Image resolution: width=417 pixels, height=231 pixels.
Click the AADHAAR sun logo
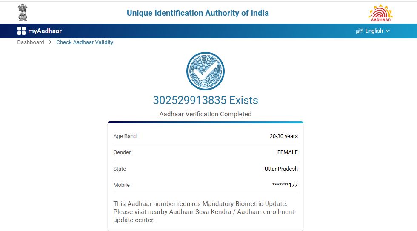click(380, 13)
